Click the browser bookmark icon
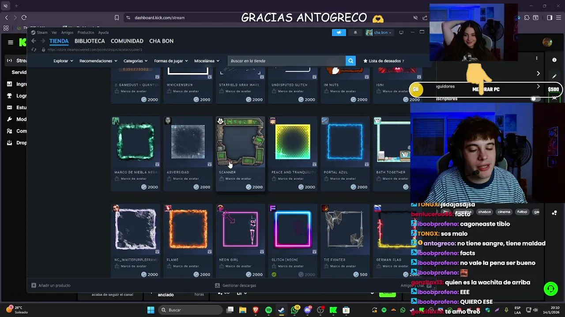The width and height of the screenshot is (565, 317). 117,18
